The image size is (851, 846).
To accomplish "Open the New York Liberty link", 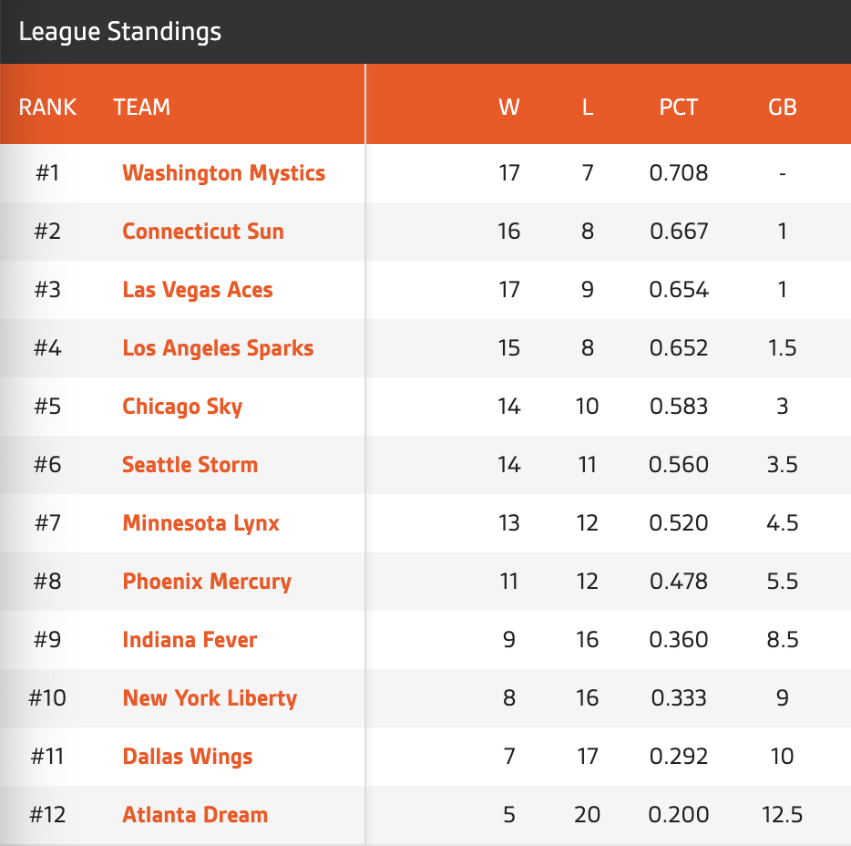I will coord(210,698).
